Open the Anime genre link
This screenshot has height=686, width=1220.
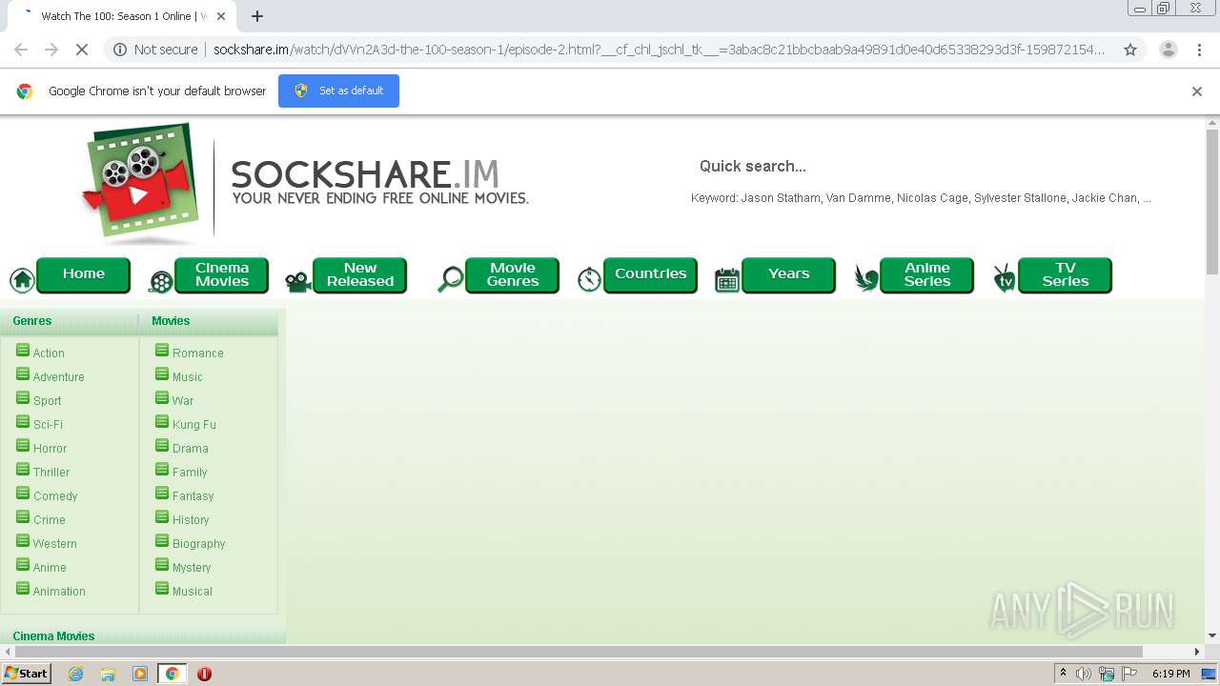(50, 568)
